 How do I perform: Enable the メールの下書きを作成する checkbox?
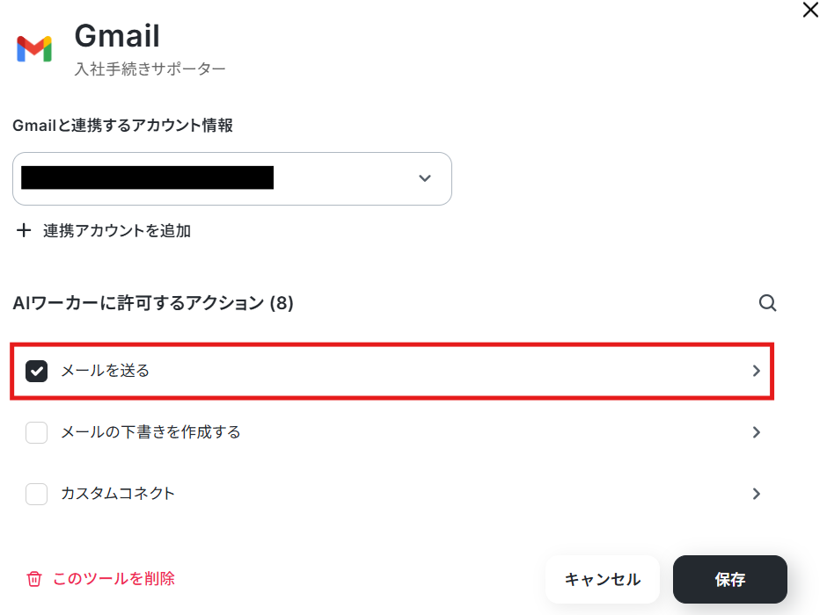[x=36, y=433]
